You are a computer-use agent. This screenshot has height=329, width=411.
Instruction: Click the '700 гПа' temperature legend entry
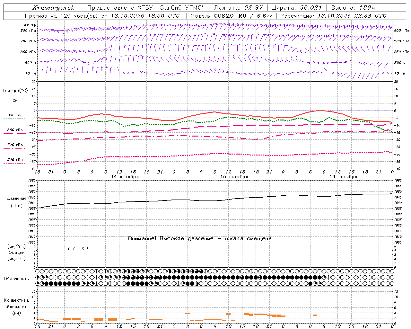(x=15, y=145)
